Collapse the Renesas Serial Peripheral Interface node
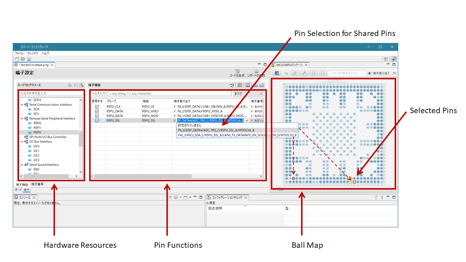This screenshot has width=466, height=262. tap(22, 119)
